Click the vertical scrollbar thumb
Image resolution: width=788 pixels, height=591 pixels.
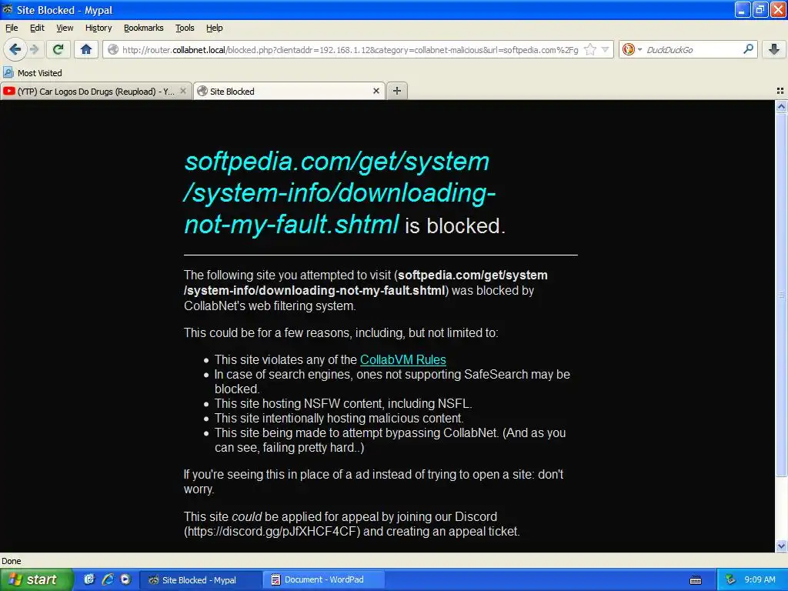point(781,295)
